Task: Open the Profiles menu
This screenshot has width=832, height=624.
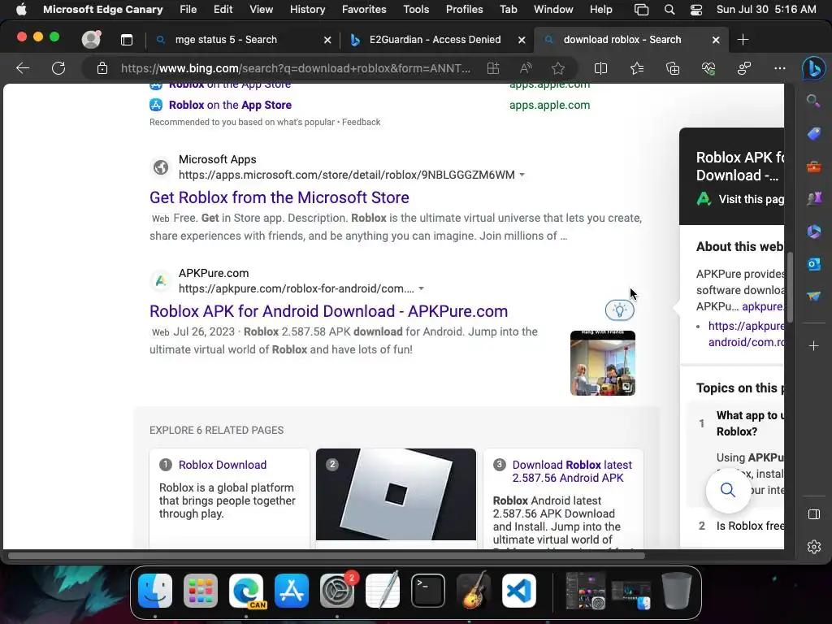Action: 464,10
